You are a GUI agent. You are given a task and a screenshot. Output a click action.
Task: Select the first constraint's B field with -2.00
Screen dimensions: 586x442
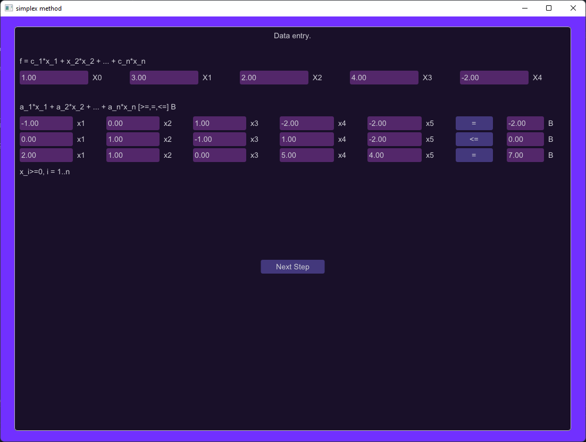click(525, 123)
